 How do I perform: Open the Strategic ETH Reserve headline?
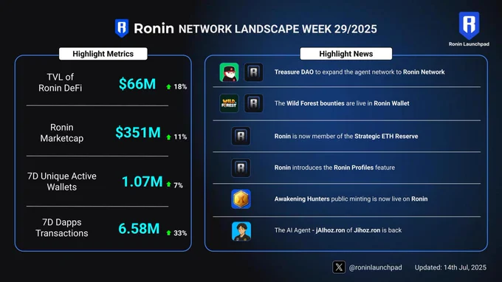pos(346,137)
